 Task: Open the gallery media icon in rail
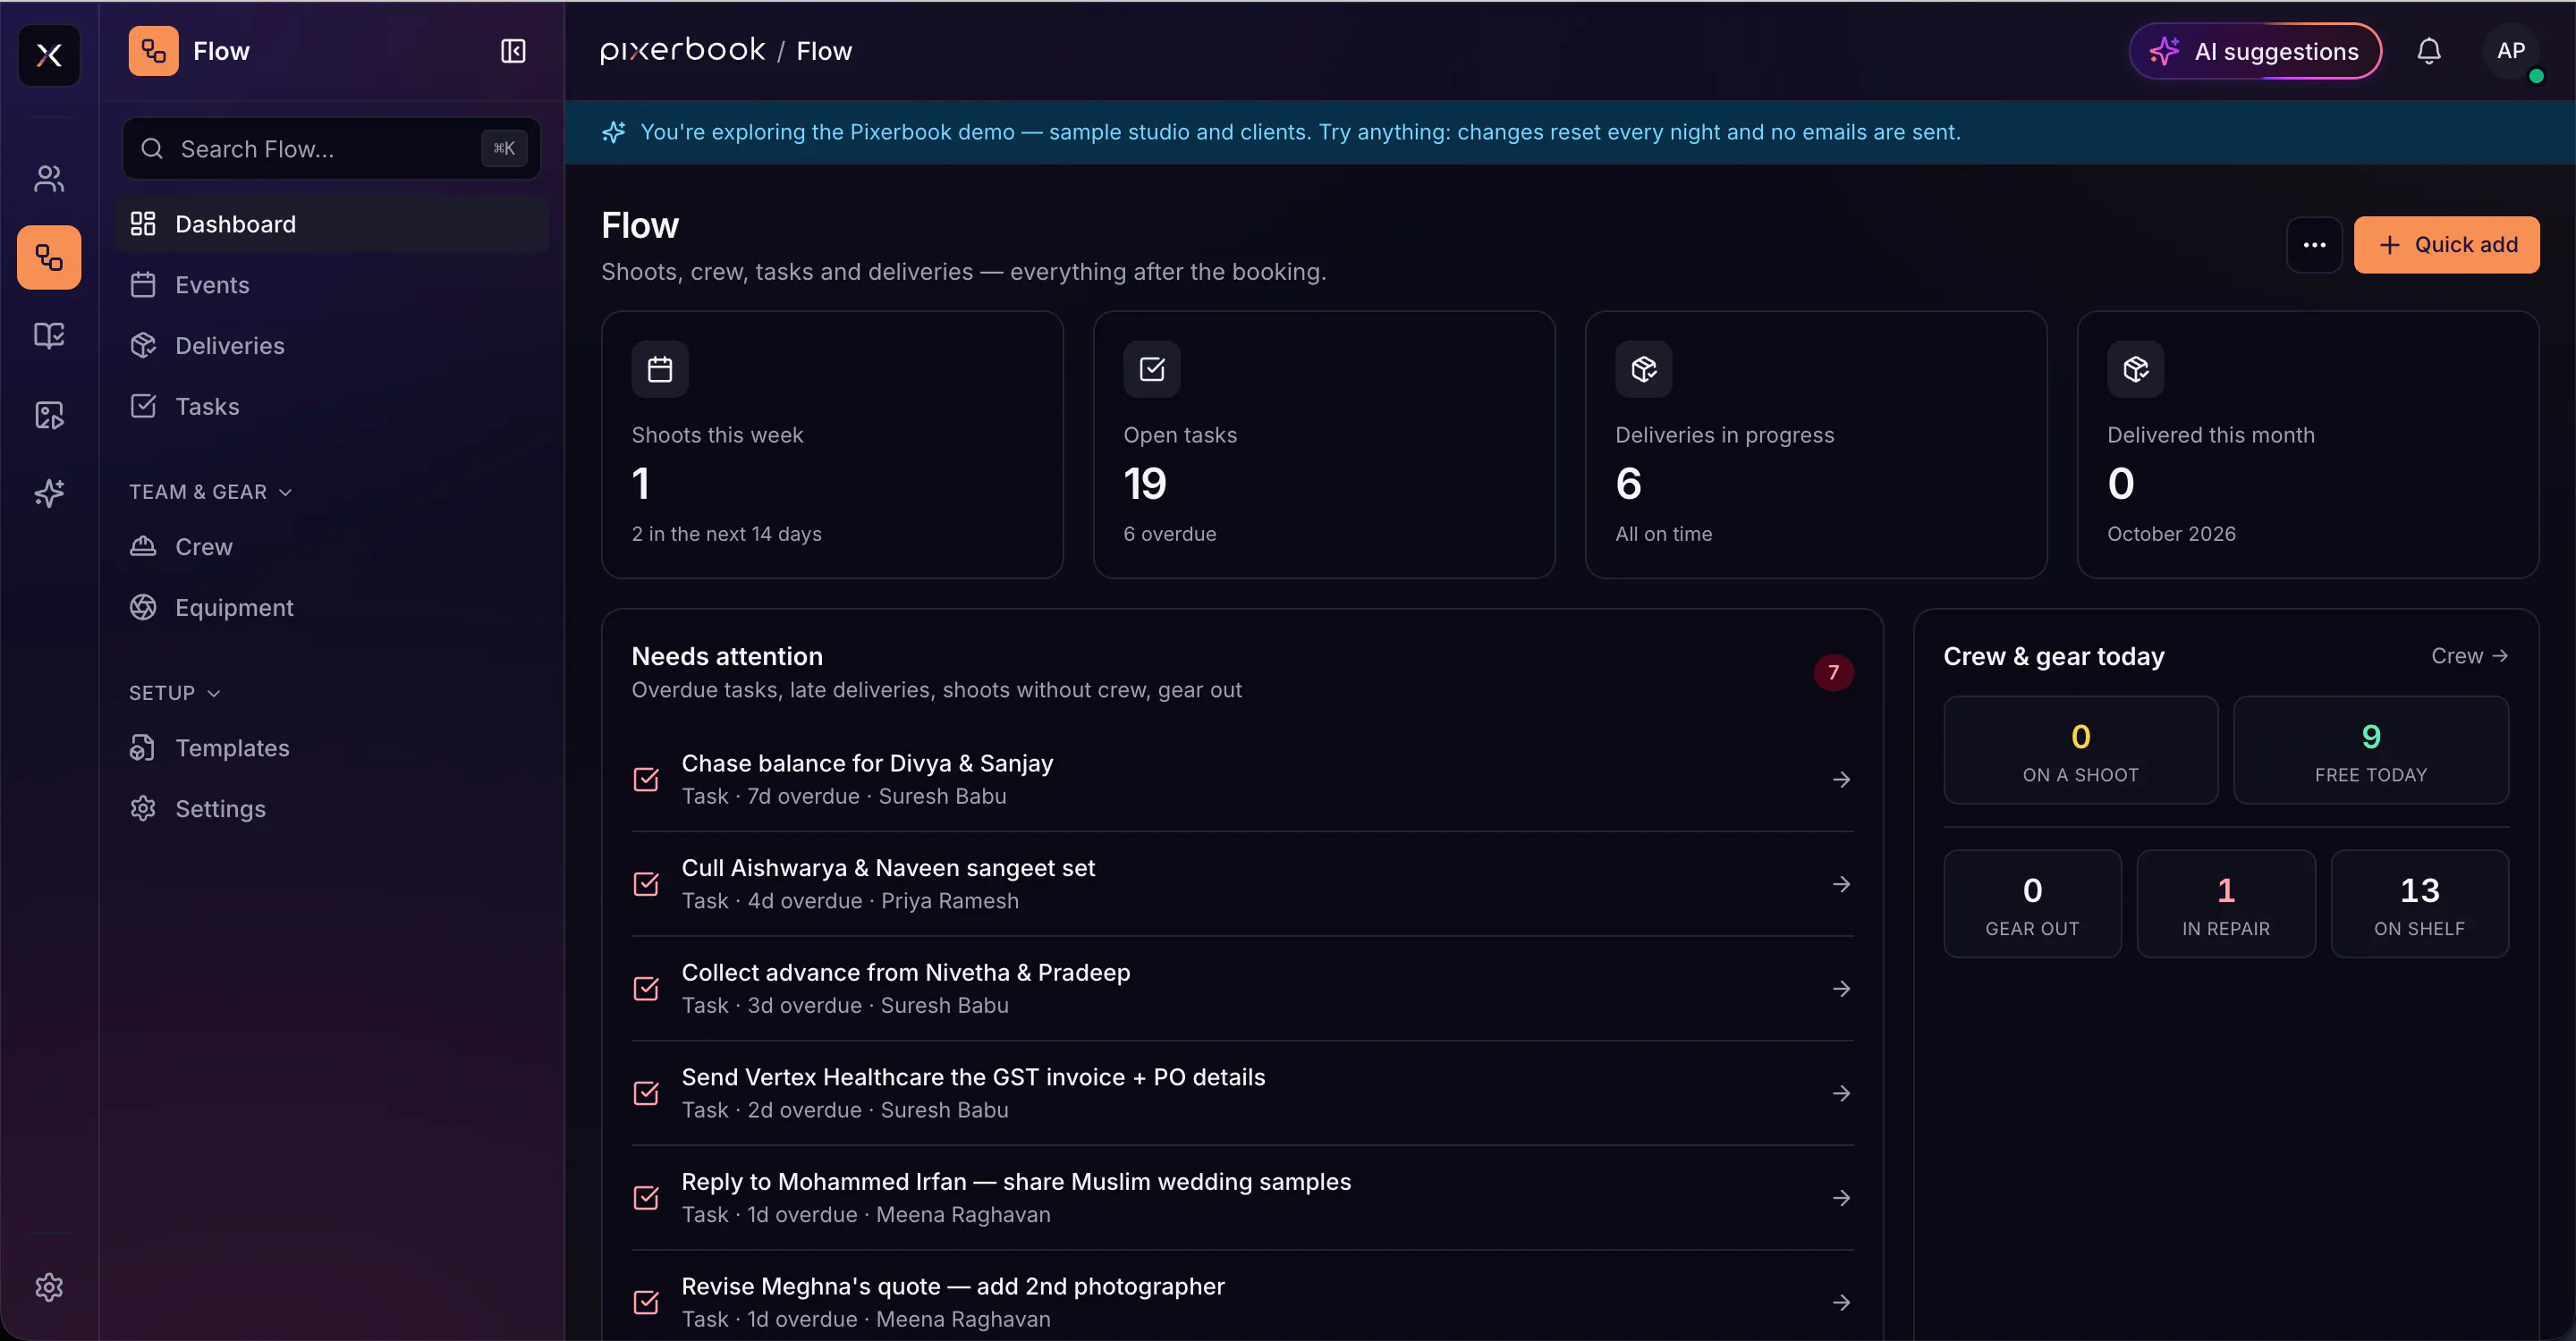[x=49, y=415]
